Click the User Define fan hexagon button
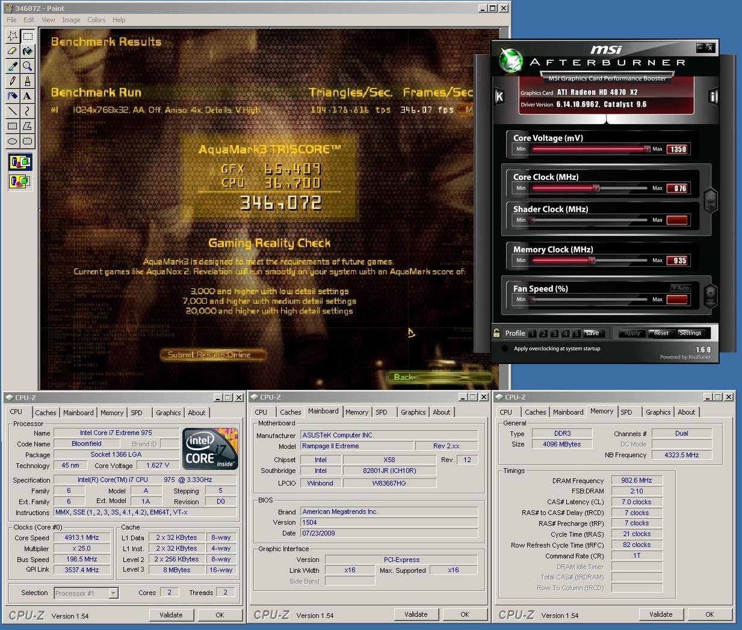 point(710,297)
